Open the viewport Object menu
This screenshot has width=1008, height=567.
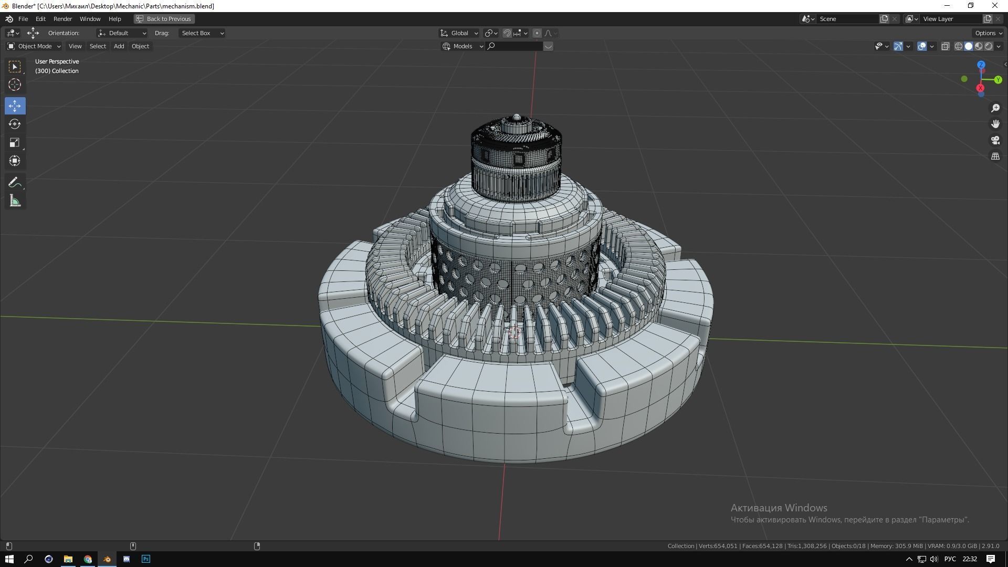click(140, 46)
